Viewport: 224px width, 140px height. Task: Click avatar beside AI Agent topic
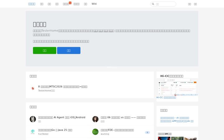(33, 119)
